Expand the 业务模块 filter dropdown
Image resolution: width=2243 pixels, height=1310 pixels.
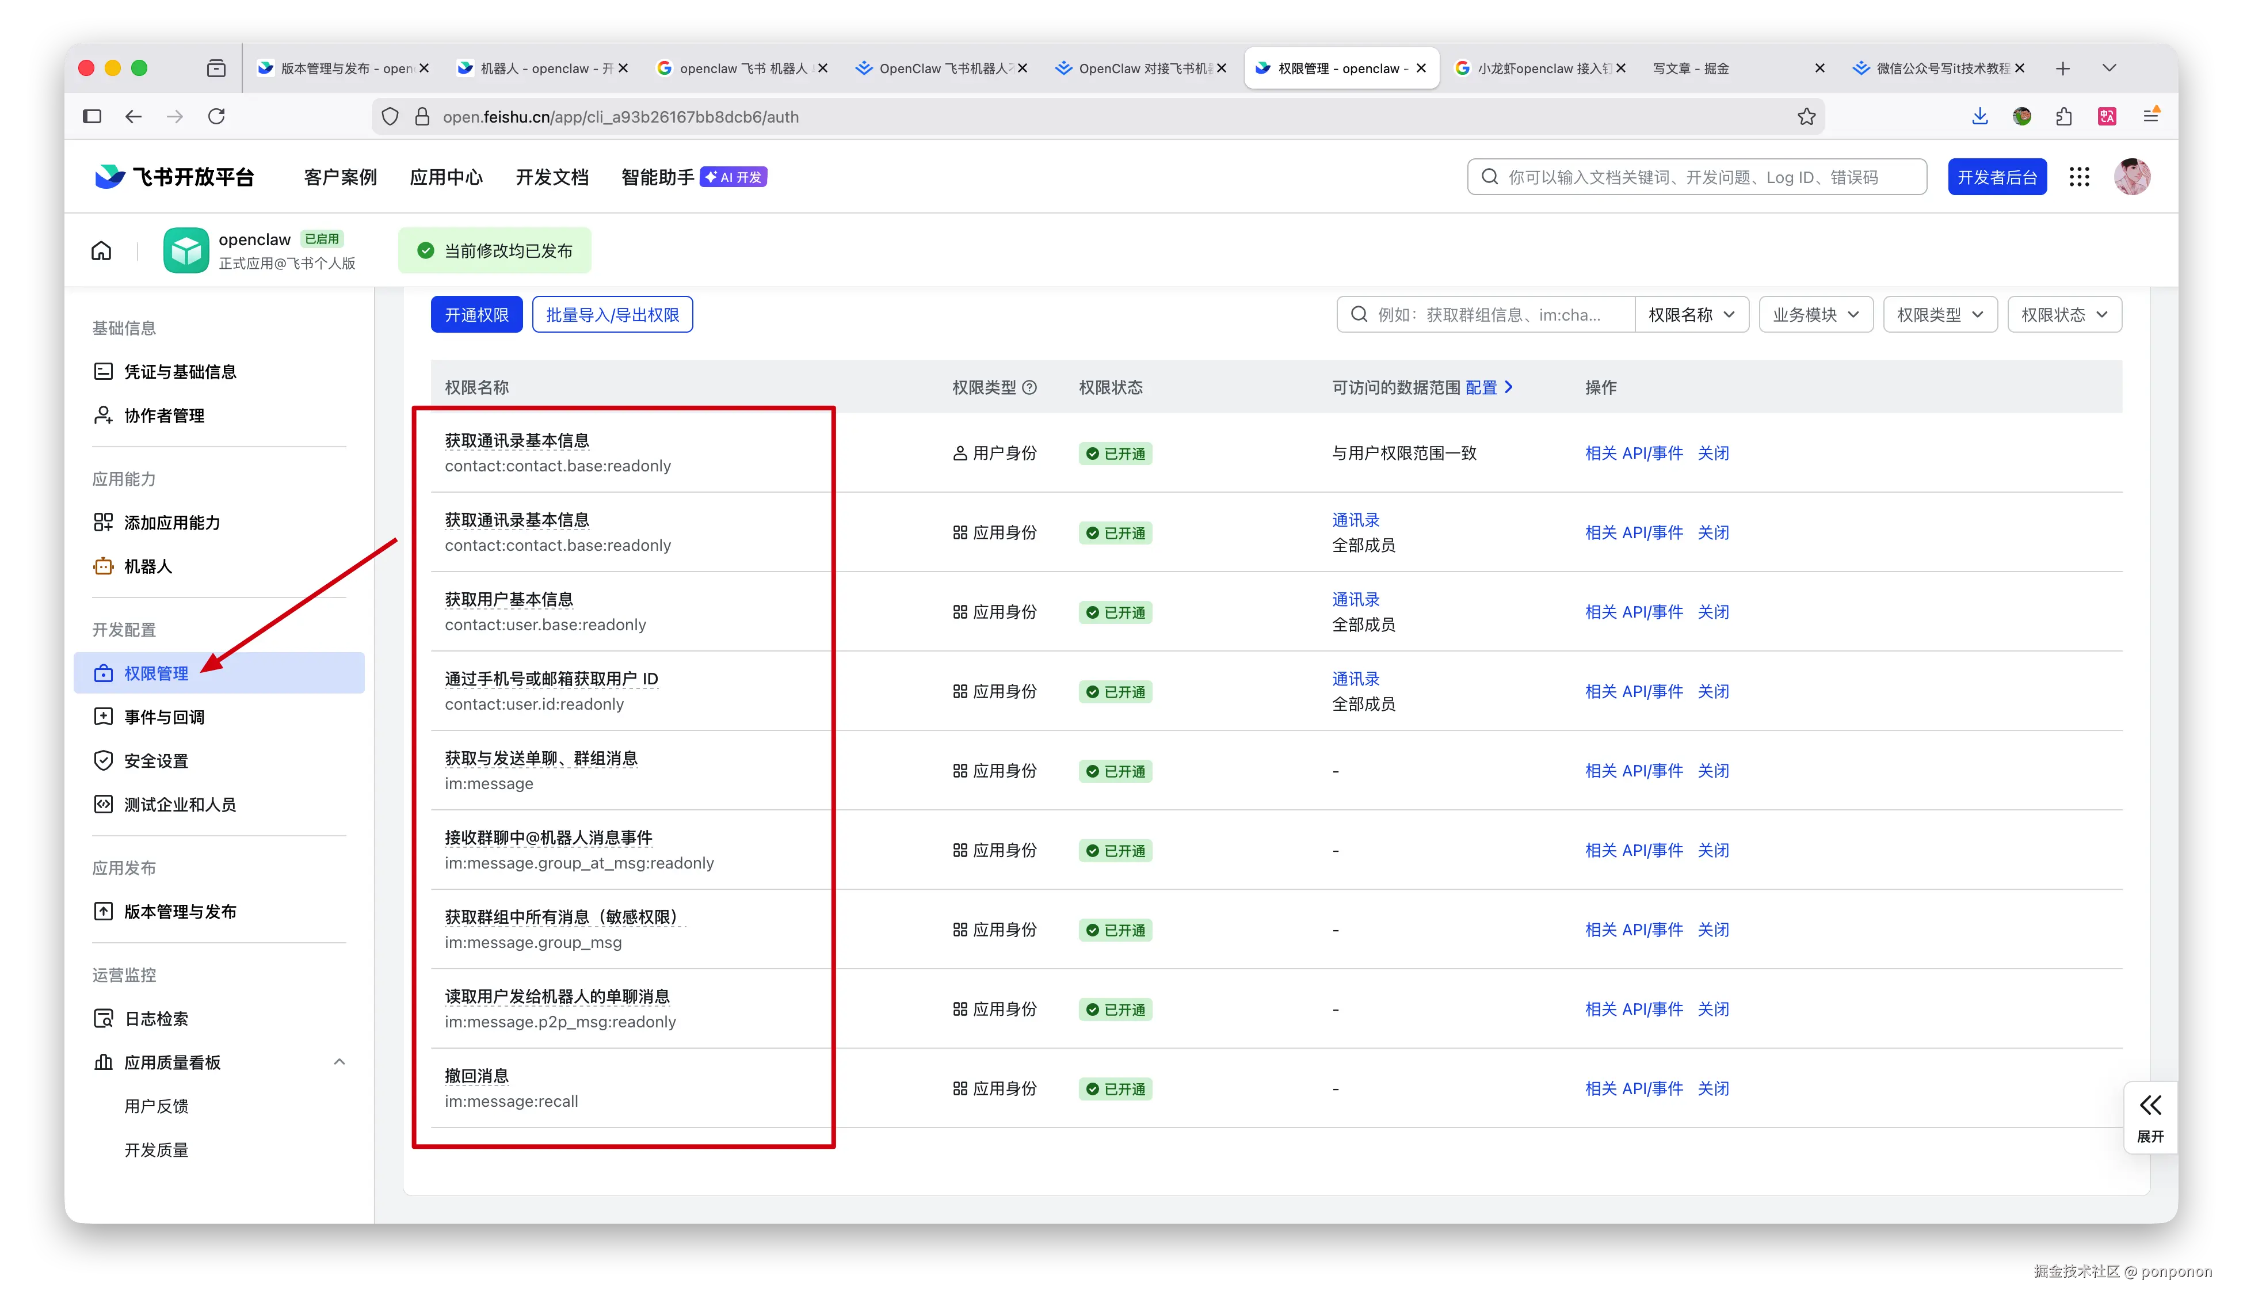tap(1816, 314)
